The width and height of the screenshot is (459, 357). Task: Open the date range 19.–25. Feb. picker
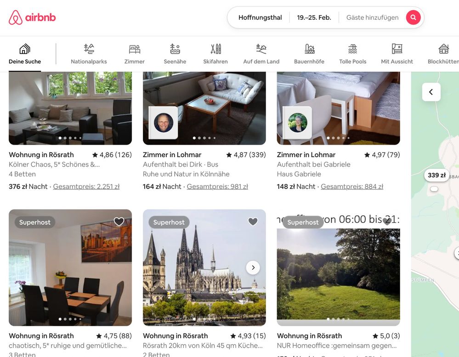[x=314, y=17]
